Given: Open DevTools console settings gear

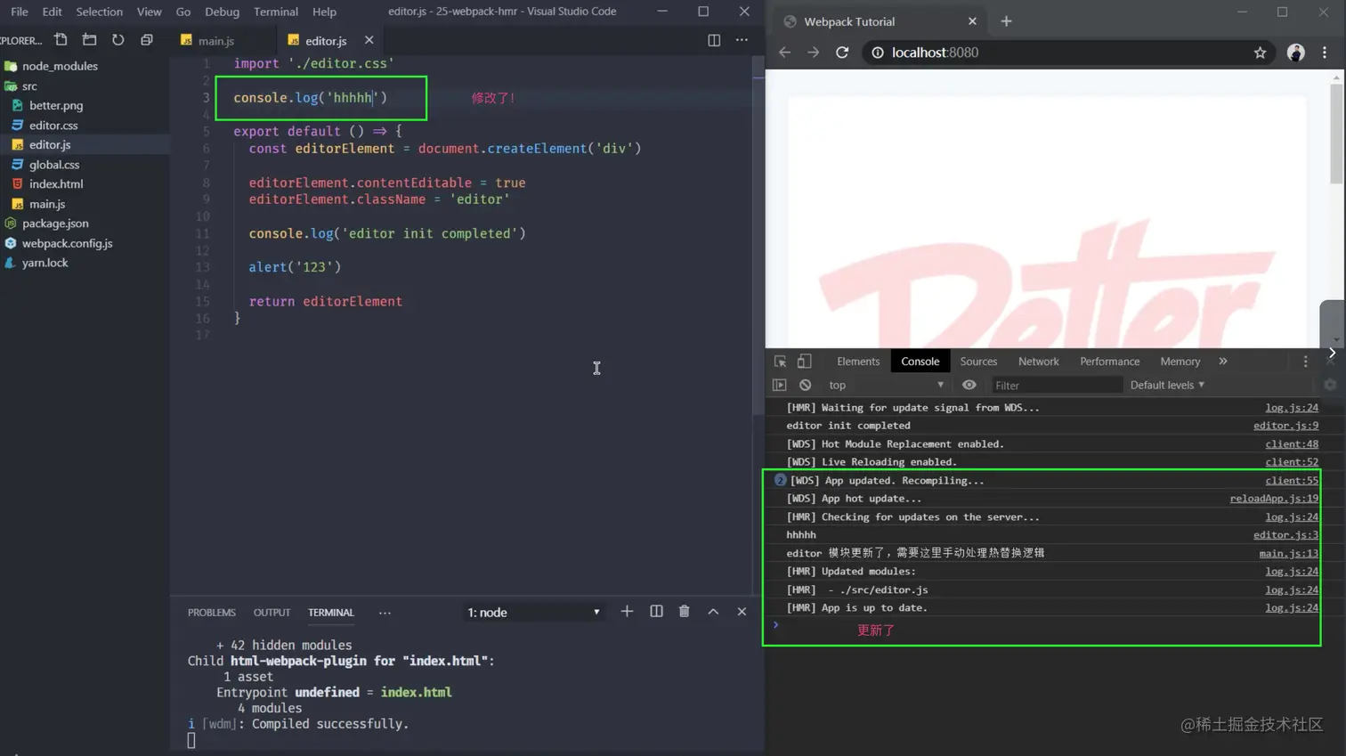Looking at the screenshot, I should tap(1330, 386).
